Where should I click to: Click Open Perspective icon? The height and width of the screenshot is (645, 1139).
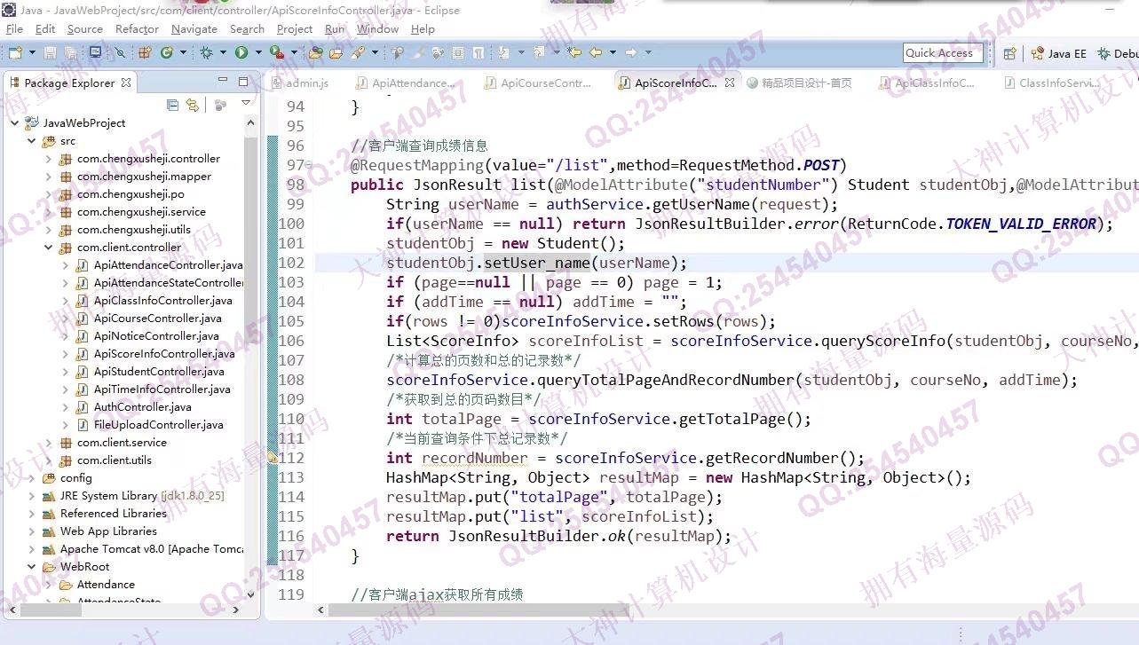1009,53
